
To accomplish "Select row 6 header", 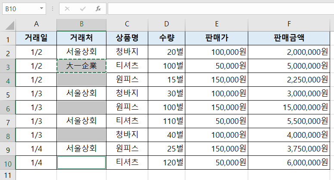I will pos(8,107).
